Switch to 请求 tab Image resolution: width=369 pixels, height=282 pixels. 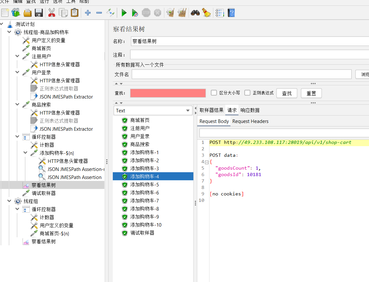[232, 110]
